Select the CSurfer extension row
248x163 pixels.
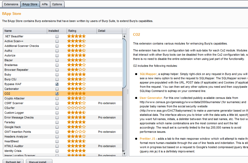63,108
